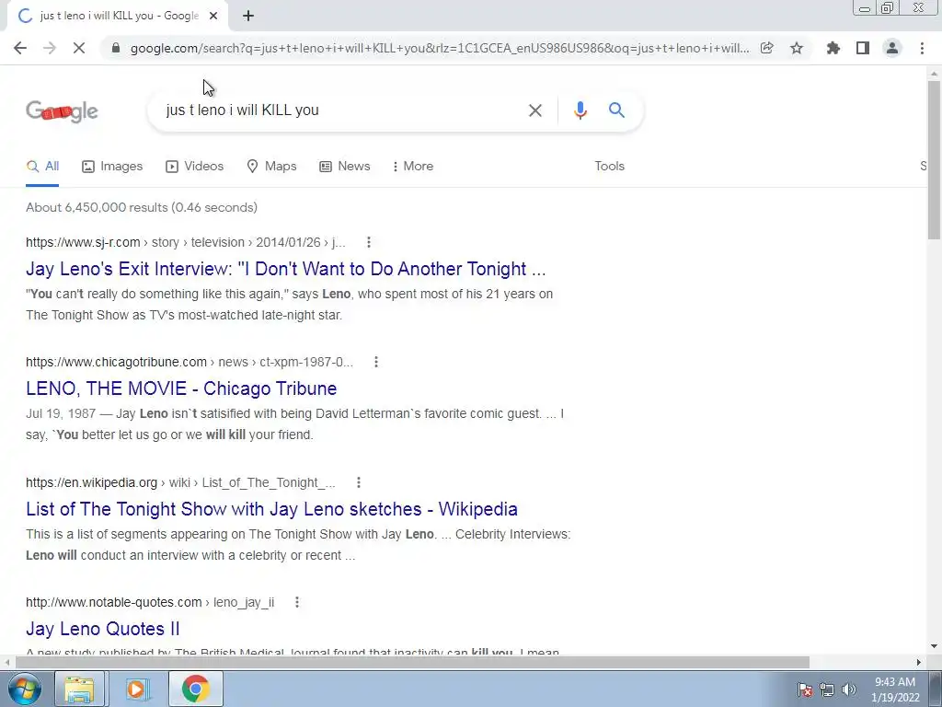Open the Chrome profile avatar
The width and height of the screenshot is (942, 707).
pos(892,48)
